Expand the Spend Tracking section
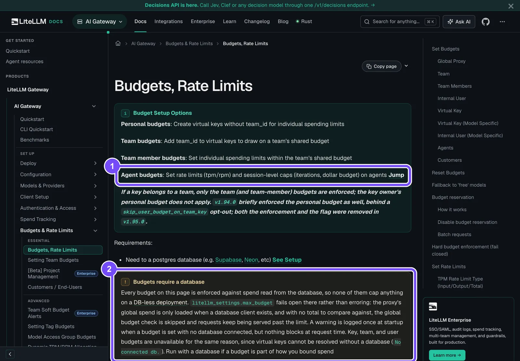 [95, 219]
